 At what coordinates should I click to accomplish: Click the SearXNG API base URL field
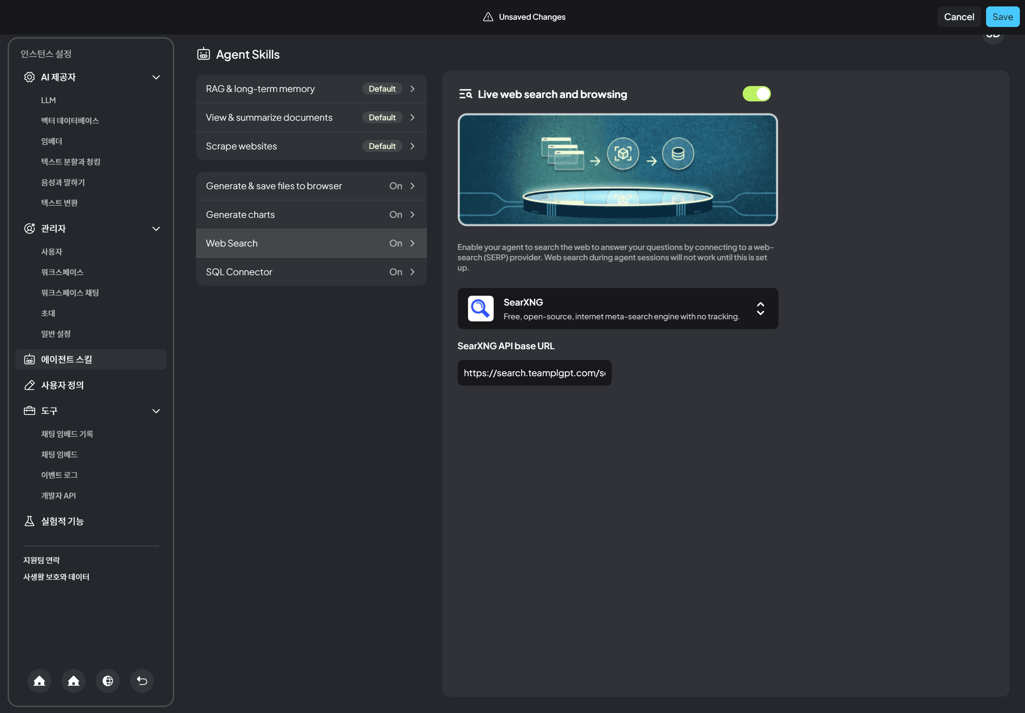click(534, 373)
